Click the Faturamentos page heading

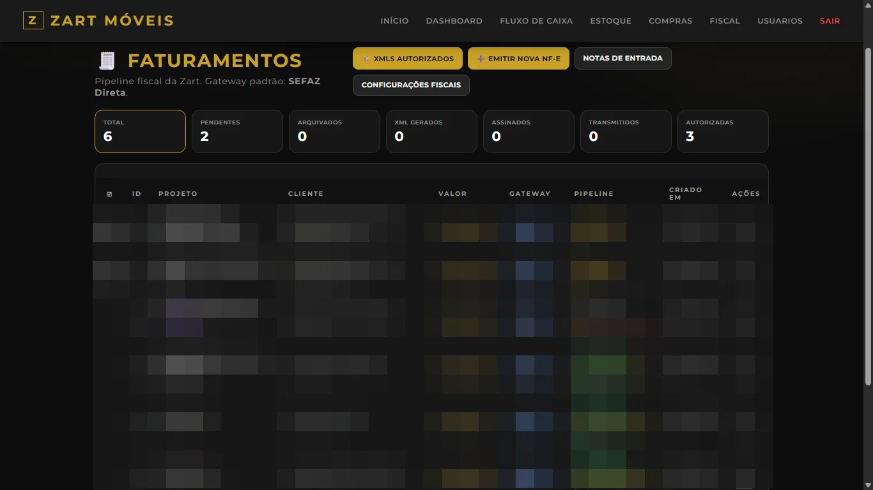click(215, 61)
